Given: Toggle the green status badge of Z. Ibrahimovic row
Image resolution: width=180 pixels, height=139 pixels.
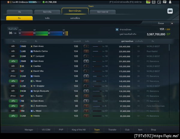Looking at the screenshot, I should [x=13, y=106].
